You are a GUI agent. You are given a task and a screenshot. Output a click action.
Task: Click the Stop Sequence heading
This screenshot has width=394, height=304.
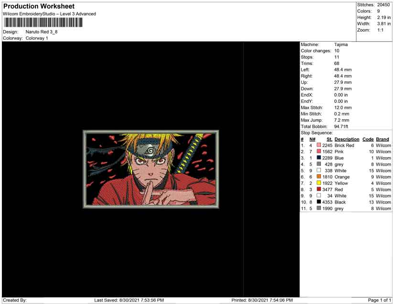[x=317, y=133]
